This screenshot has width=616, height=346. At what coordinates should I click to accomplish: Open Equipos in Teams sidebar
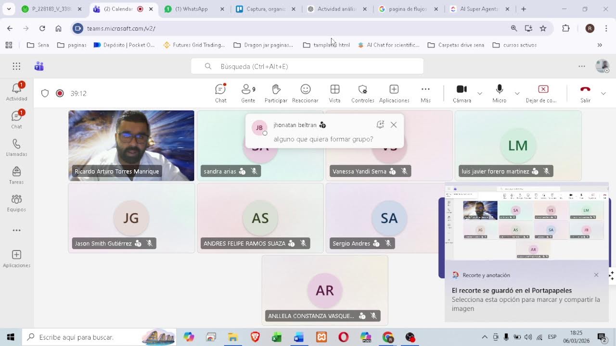[16, 203]
